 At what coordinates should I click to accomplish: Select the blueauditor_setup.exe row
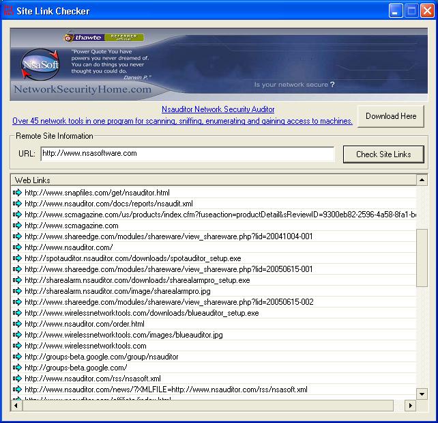click(x=214, y=313)
